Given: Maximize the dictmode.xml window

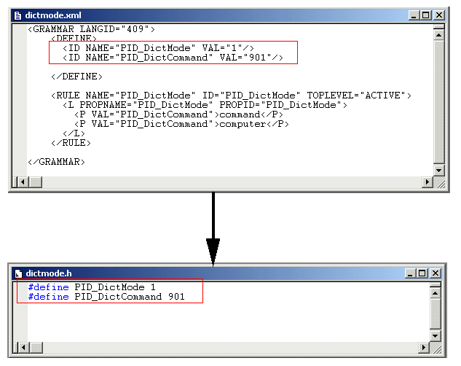Looking at the screenshot, I should pyautogui.click(x=427, y=13).
